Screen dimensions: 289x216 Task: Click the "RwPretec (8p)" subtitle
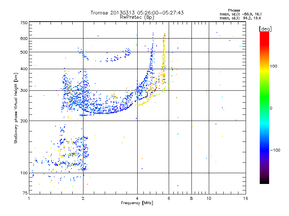point(137,17)
